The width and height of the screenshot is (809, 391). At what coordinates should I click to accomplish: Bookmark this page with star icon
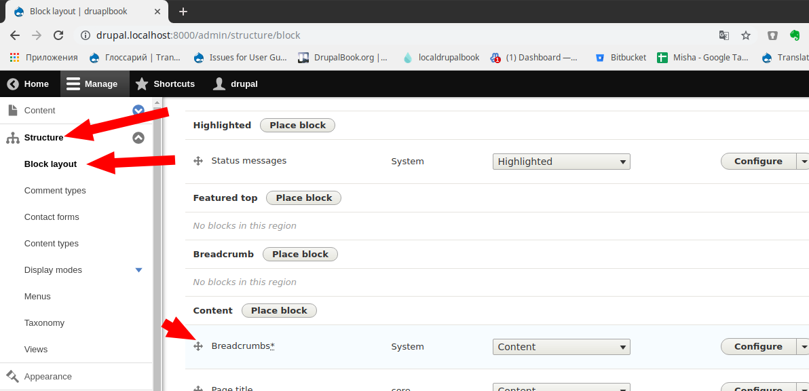(x=745, y=35)
